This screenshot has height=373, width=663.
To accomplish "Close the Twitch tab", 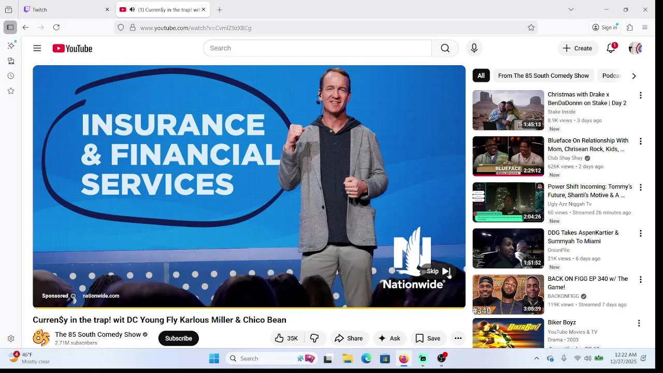I will coord(107,9).
